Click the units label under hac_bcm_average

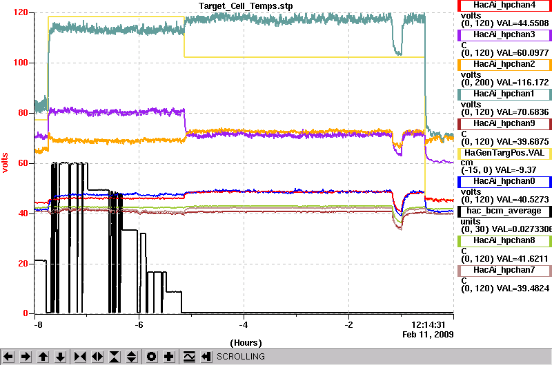(471, 222)
